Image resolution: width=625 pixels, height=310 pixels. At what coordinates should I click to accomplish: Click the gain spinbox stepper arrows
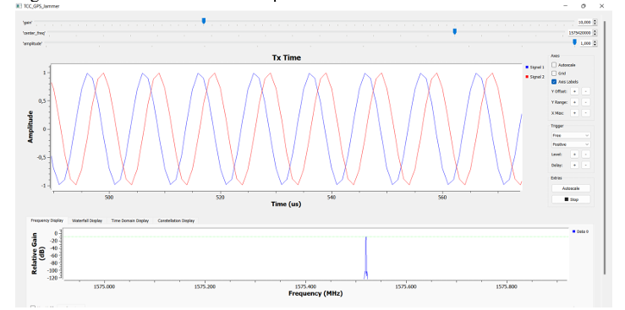[x=595, y=22]
